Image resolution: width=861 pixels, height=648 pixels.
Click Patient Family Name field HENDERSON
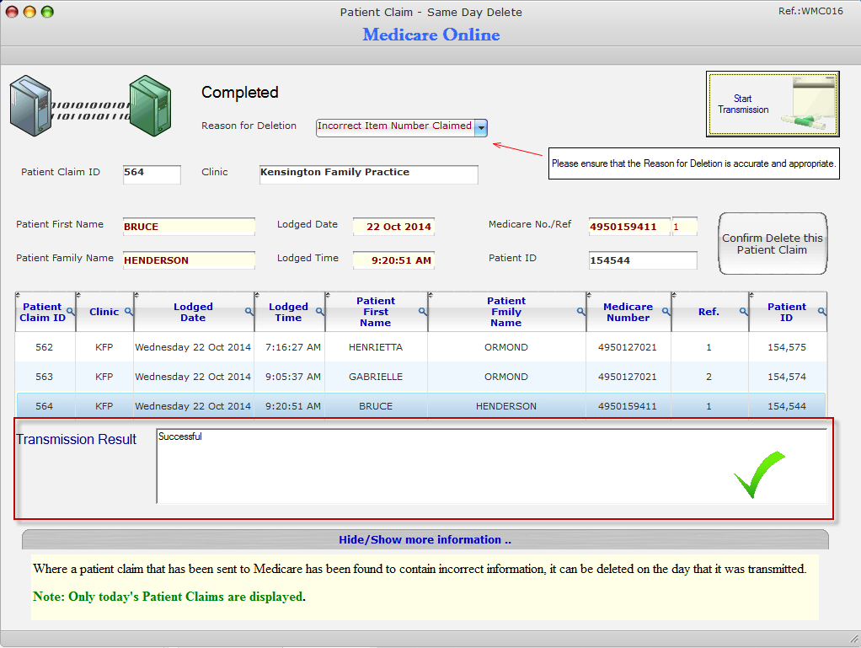coord(189,260)
